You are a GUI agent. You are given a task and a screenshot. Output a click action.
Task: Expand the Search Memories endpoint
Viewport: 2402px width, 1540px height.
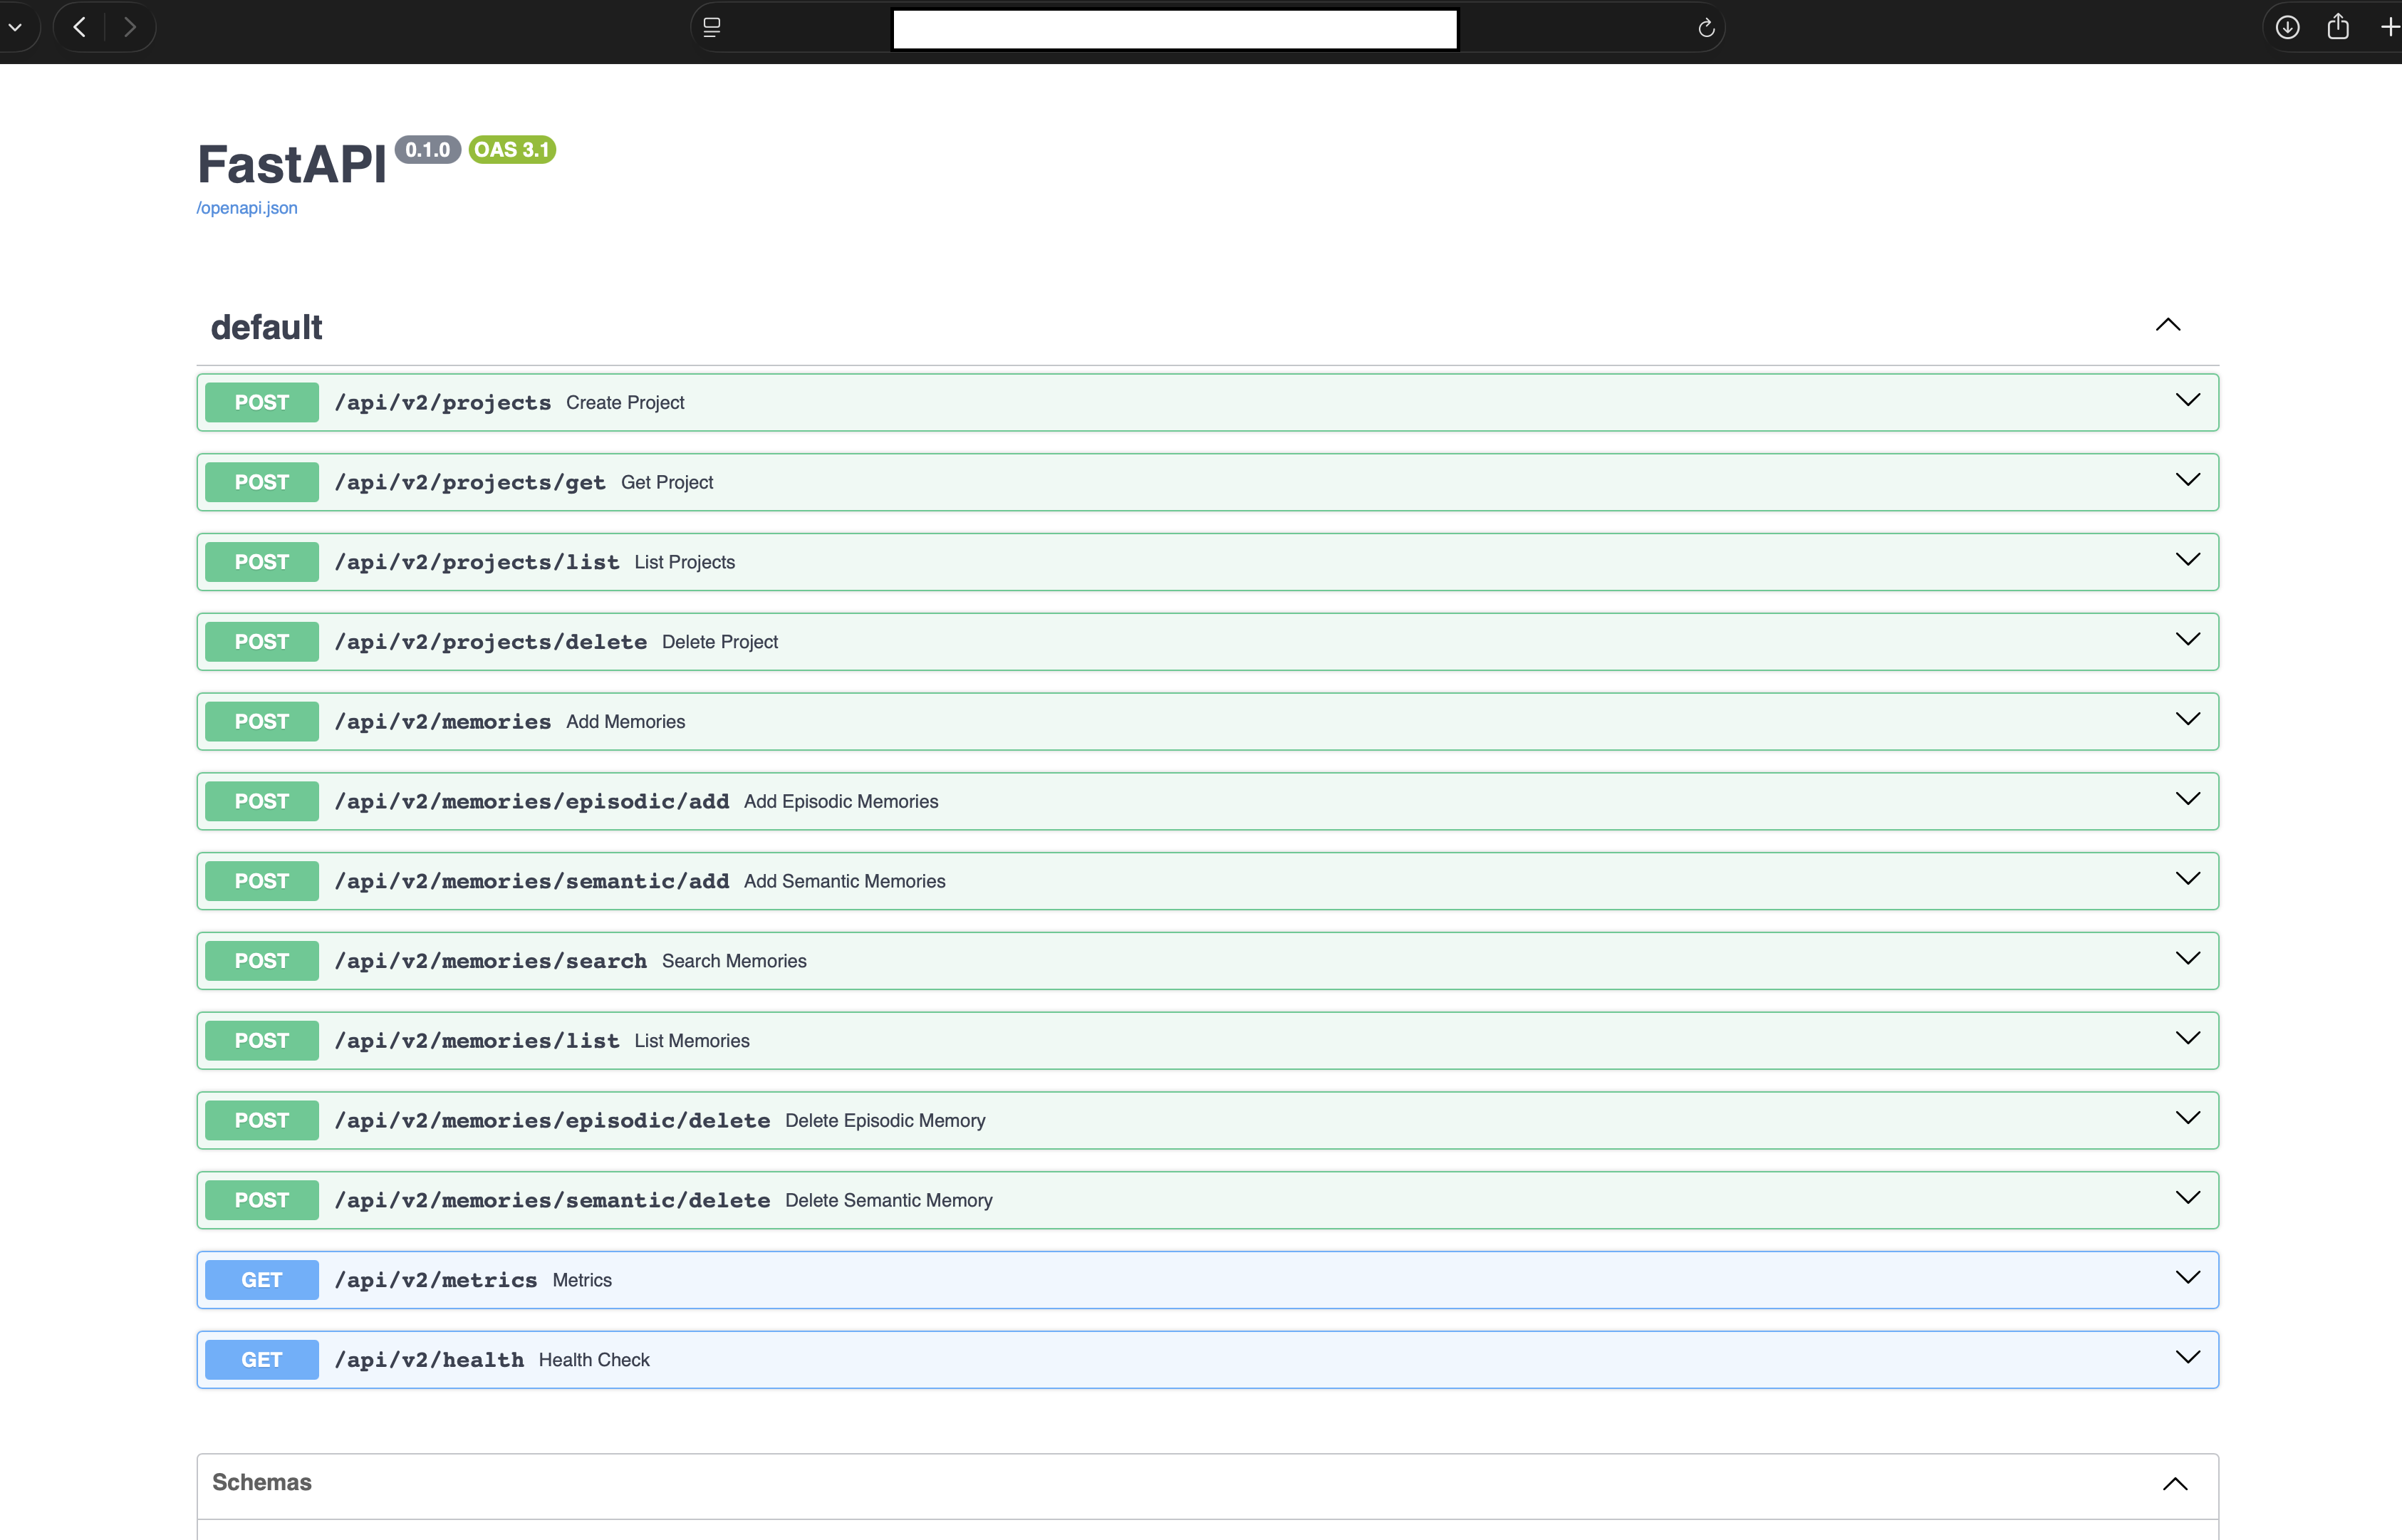click(x=2188, y=959)
